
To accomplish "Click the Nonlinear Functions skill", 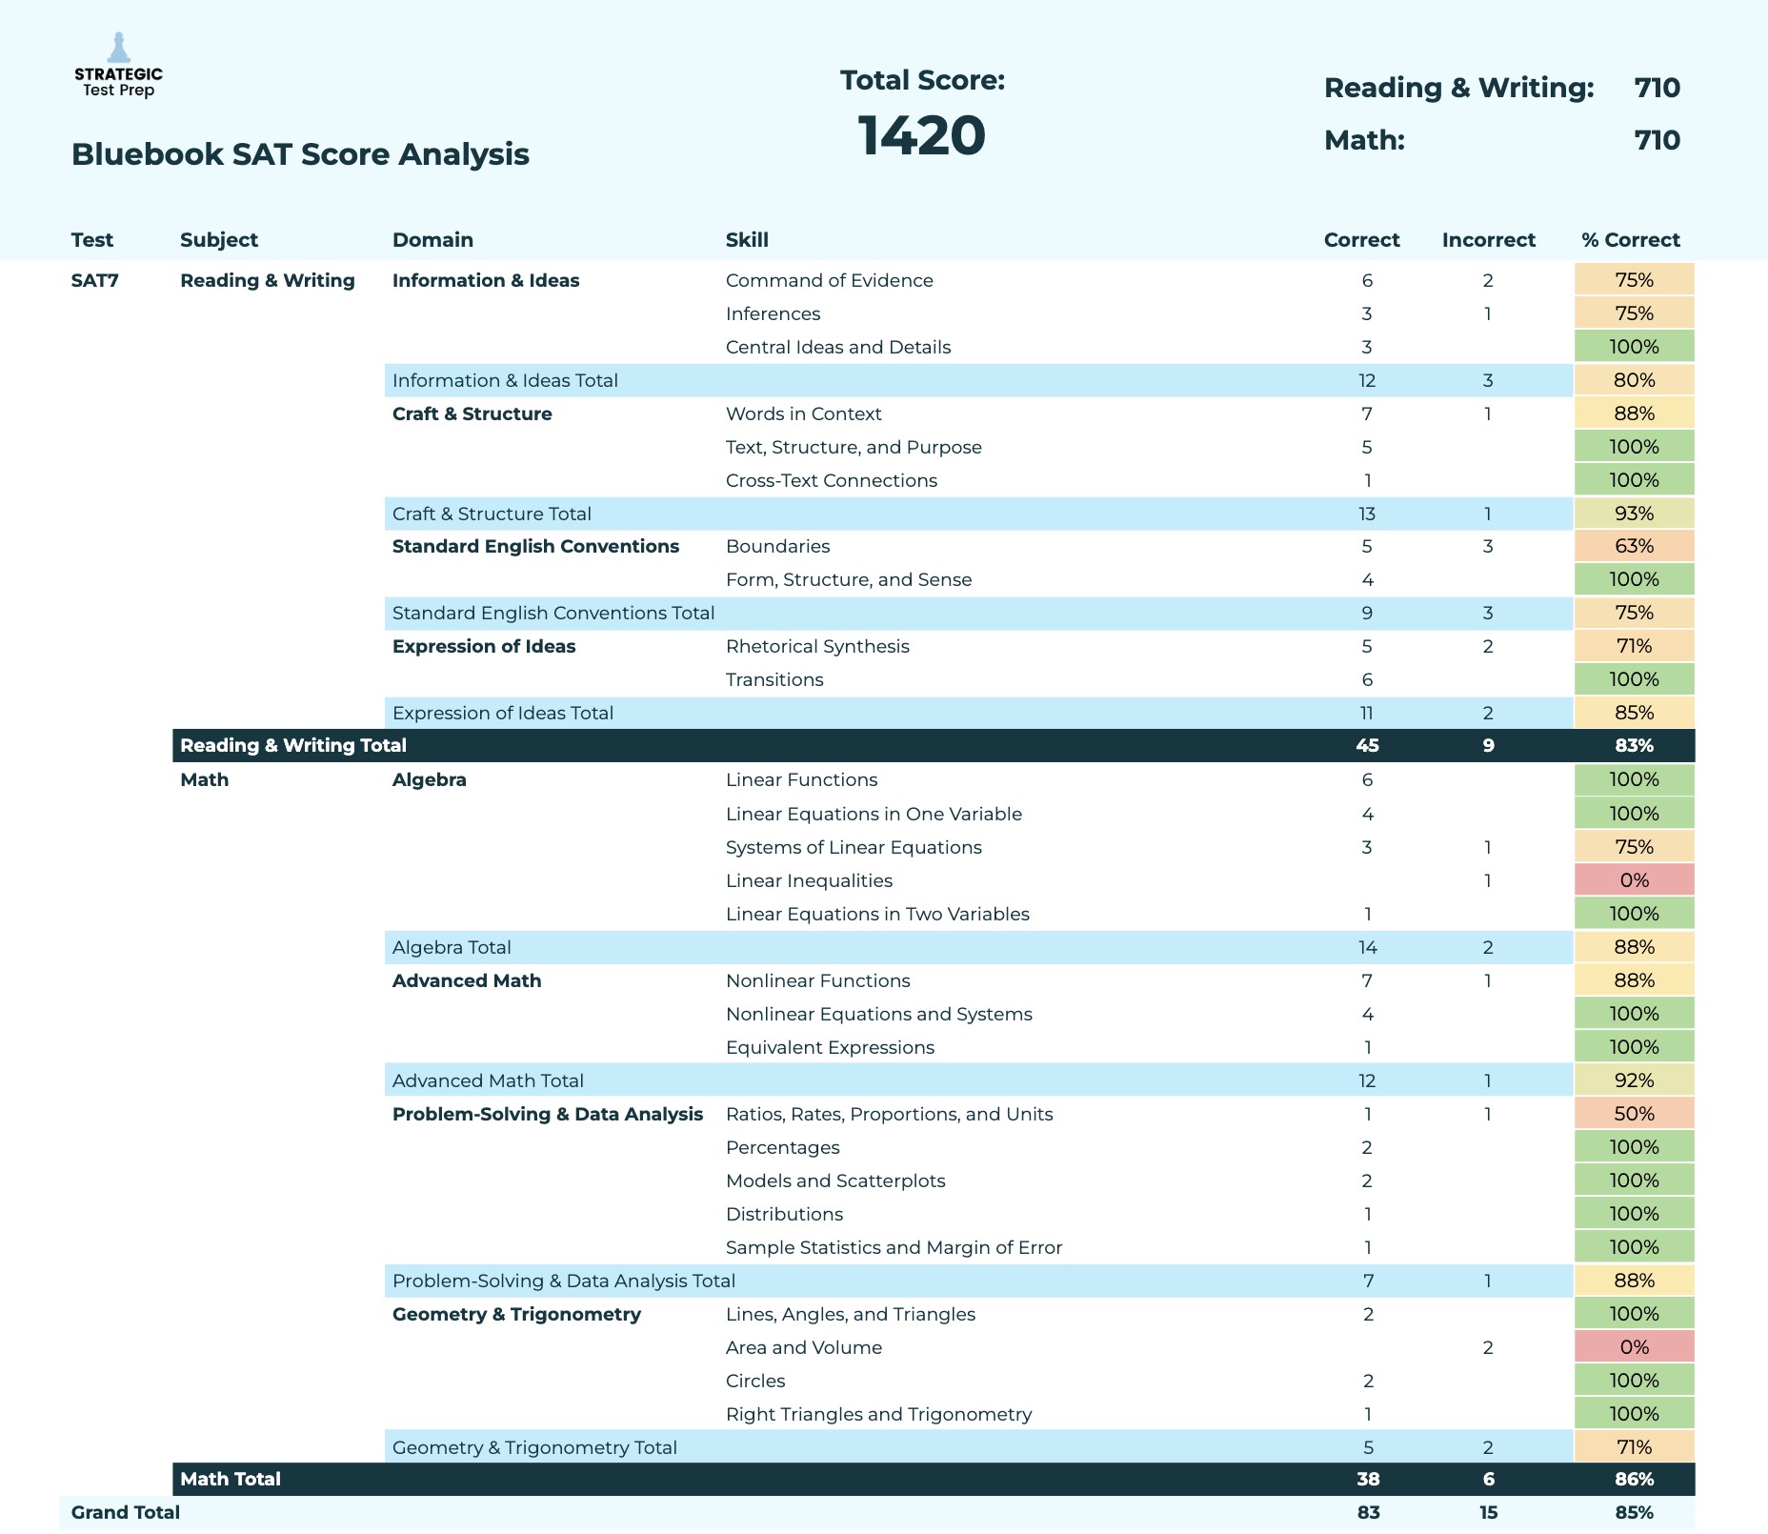I will pyautogui.click(x=817, y=980).
